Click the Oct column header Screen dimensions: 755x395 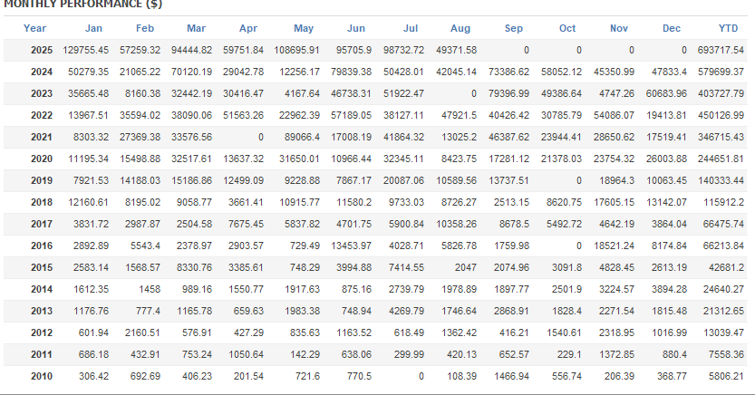tap(567, 28)
